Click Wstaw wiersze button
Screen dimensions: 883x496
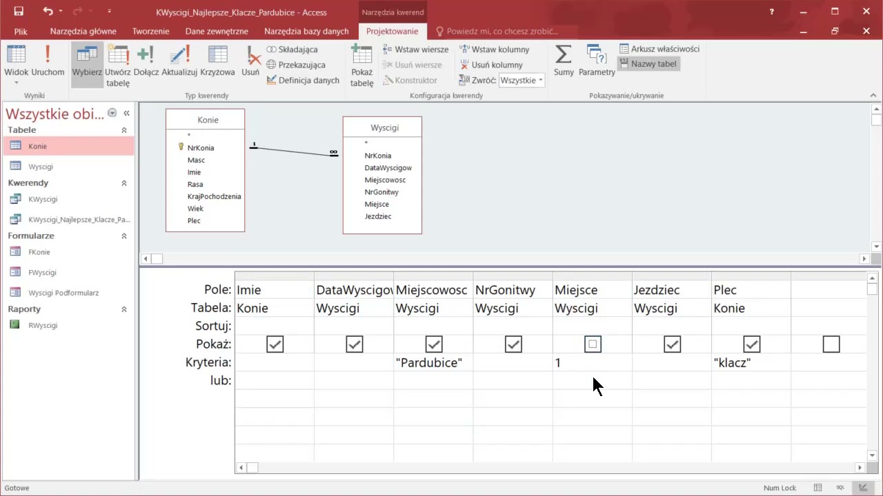tap(415, 50)
